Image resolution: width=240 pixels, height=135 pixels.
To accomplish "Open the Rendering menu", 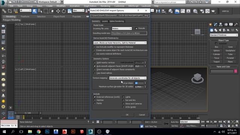I will [105, 6].
